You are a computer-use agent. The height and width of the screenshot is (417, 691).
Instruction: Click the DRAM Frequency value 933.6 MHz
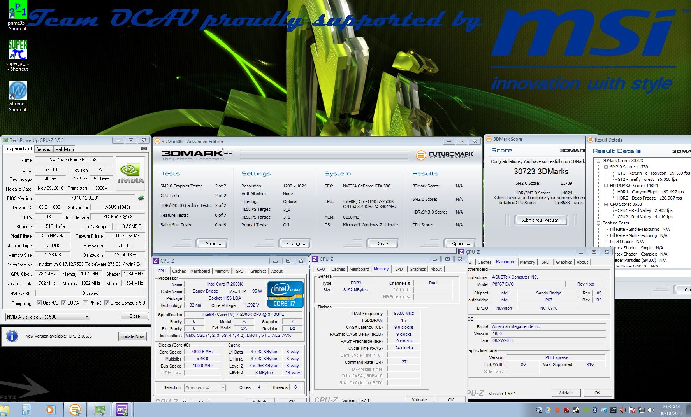pos(404,313)
